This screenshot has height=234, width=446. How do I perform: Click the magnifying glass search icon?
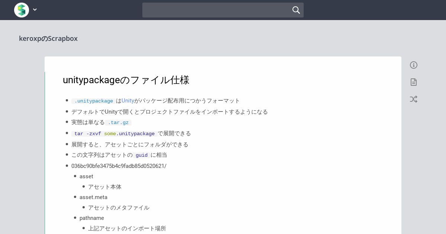[x=296, y=10]
